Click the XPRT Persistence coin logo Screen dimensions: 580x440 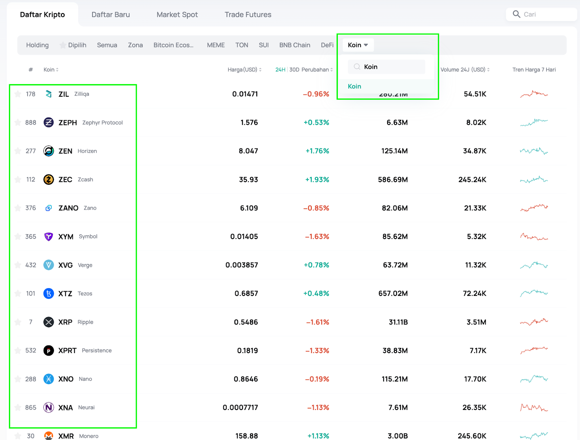click(49, 351)
